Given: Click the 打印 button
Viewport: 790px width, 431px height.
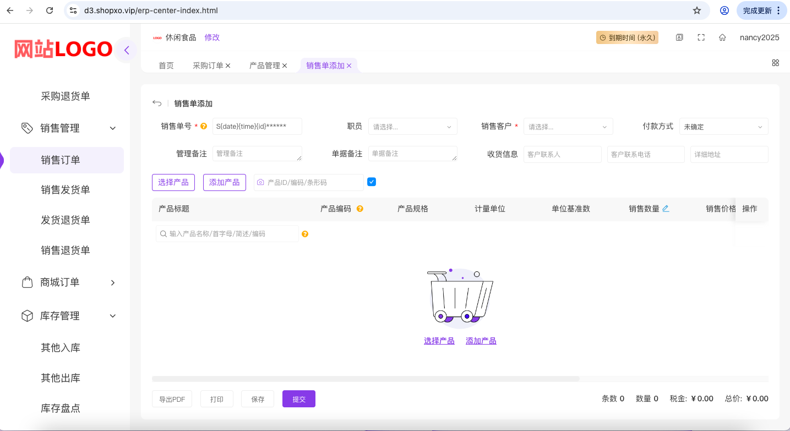Looking at the screenshot, I should pos(217,399).
